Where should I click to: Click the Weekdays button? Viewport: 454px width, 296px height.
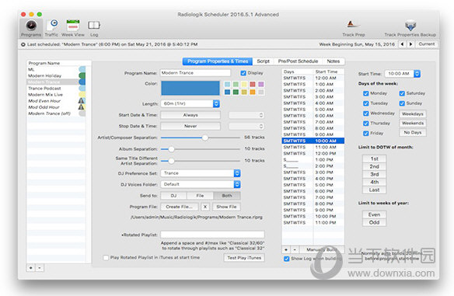point(413,114)
